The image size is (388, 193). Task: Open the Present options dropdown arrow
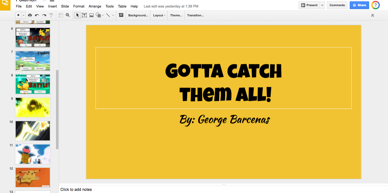coord(322,5)
